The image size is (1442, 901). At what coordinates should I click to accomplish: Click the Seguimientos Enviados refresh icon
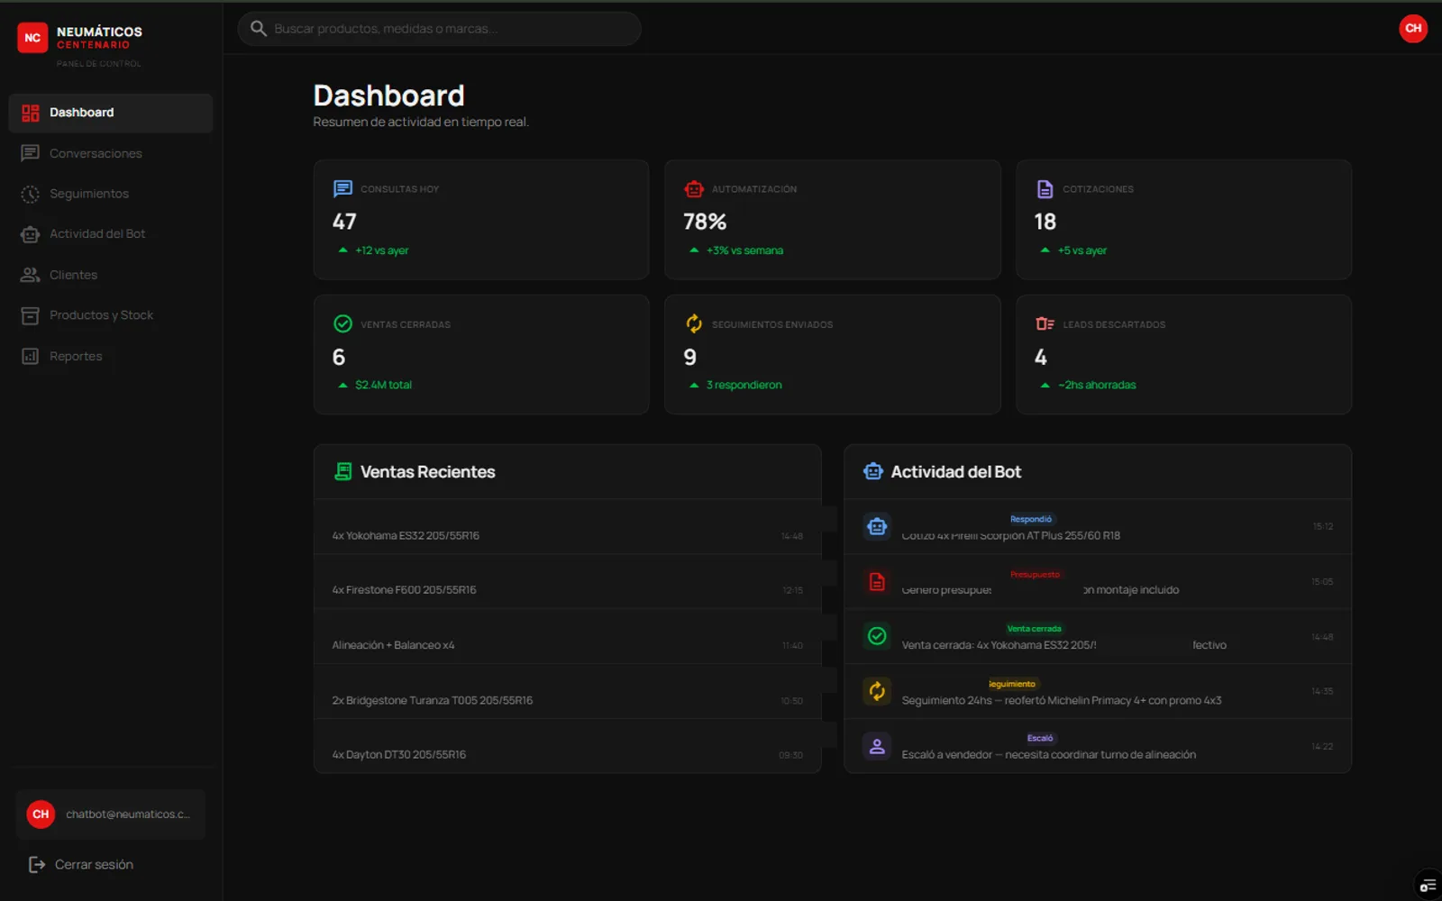[694, 323]
